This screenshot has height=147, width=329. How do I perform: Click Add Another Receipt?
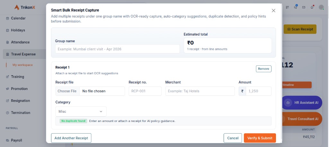click(x=71, y=138)
